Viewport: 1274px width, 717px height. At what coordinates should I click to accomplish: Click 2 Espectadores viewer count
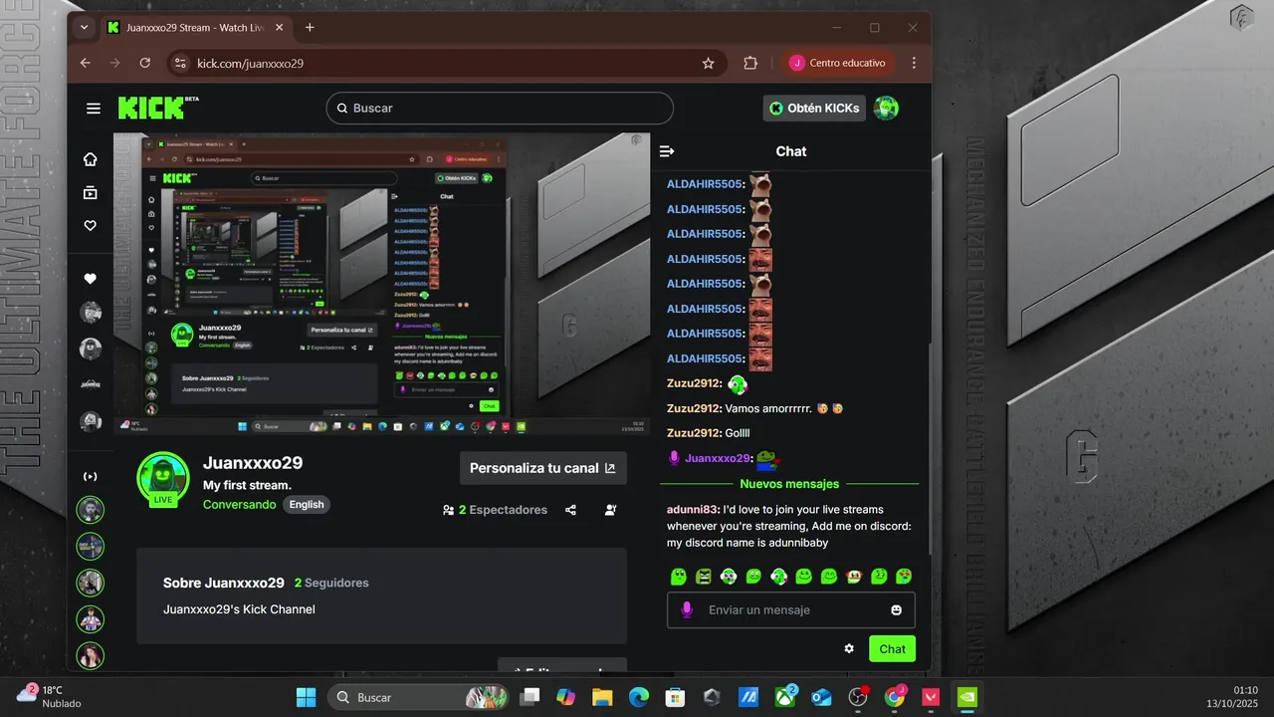[496, 510]
